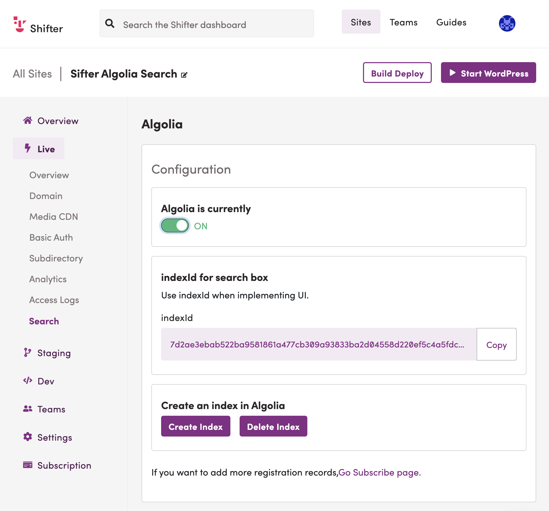The width and height of the screenshot is (549, 511).
Task: Open the Access Logs submenu item
Action: coord(54,300)
